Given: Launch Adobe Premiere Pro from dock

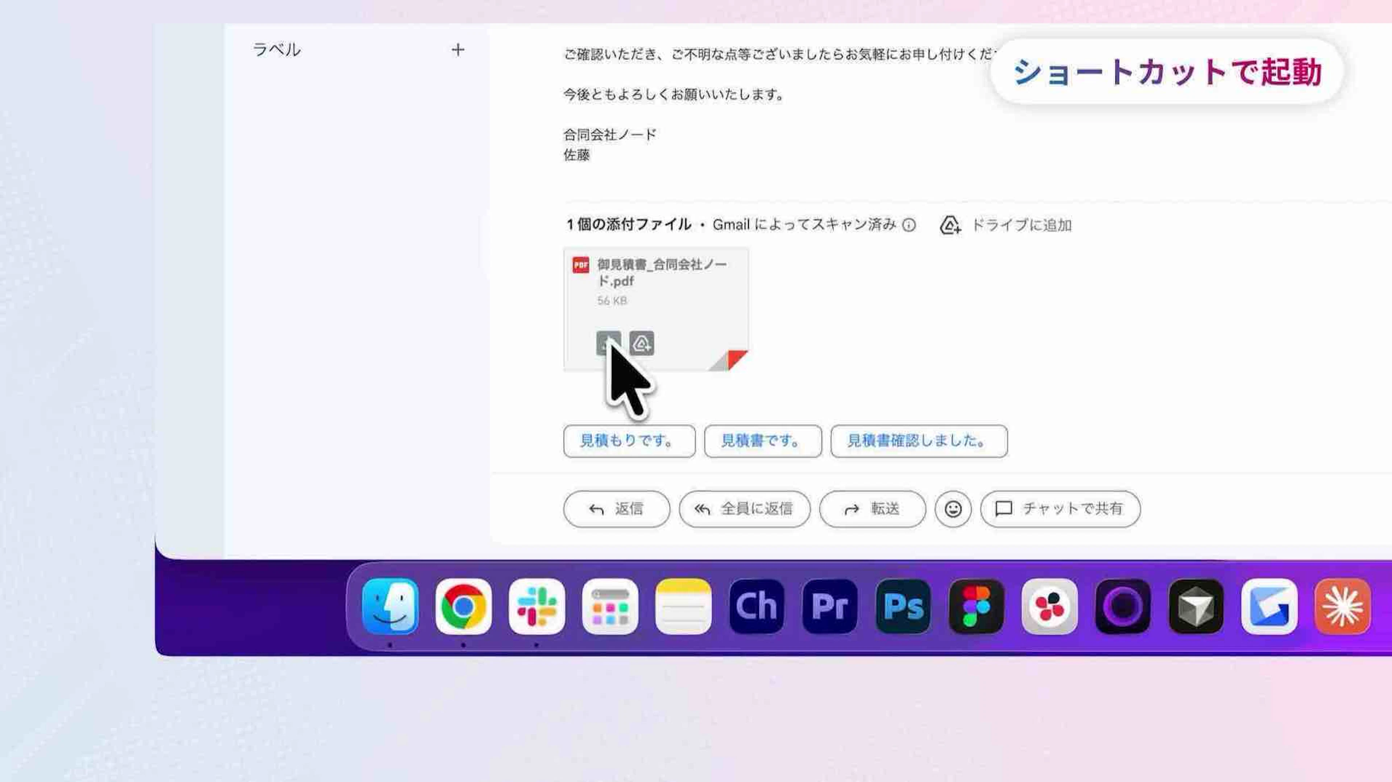Looking at the screenshot, I should [829, 606].
